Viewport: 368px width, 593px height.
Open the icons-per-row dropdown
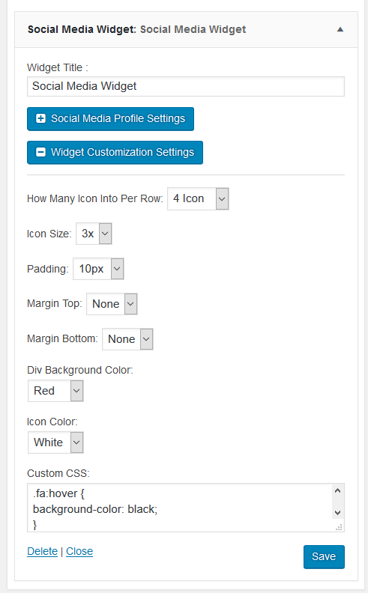point(198,198)
